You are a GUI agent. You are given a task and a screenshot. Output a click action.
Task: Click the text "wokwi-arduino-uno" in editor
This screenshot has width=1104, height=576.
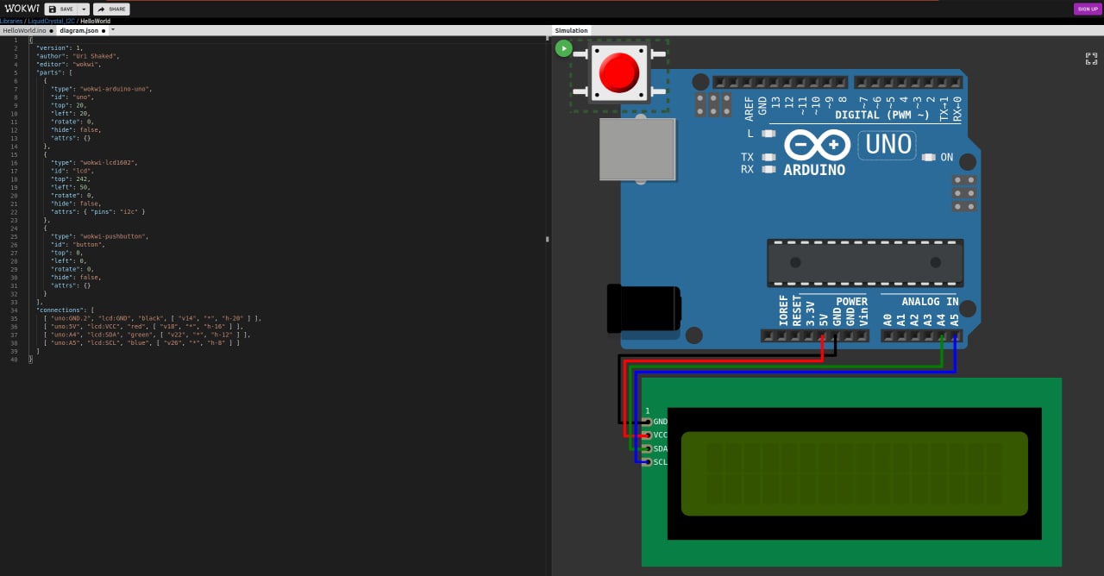(x=116, y=89)
